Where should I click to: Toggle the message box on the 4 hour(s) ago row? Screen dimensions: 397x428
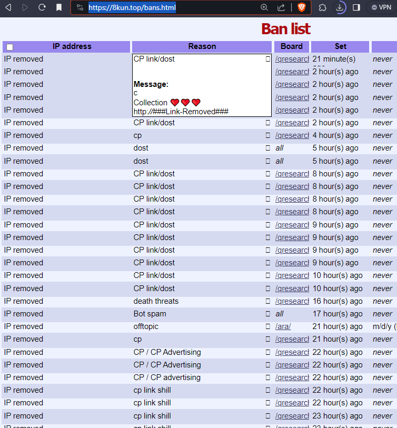(268, 135)
